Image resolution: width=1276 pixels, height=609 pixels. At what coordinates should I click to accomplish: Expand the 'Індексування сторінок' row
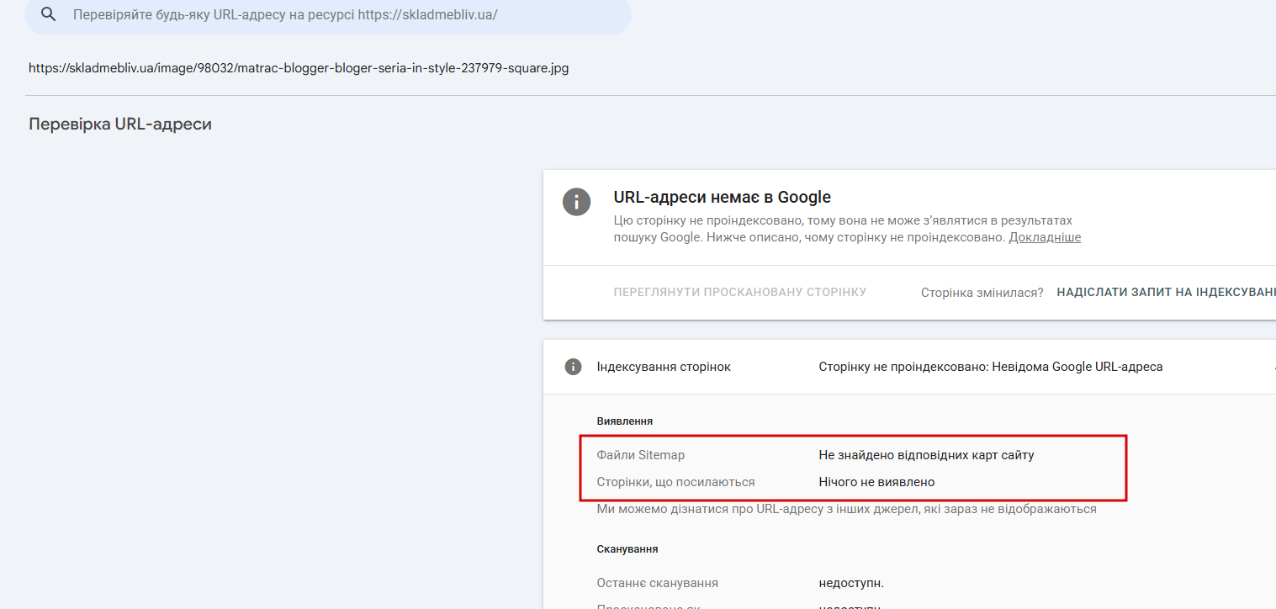(x=909, y=367)
